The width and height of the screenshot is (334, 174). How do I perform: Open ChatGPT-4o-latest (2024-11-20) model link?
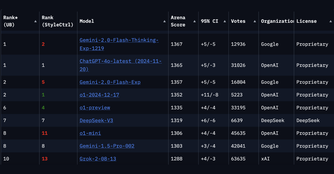(x=121, y=65)
